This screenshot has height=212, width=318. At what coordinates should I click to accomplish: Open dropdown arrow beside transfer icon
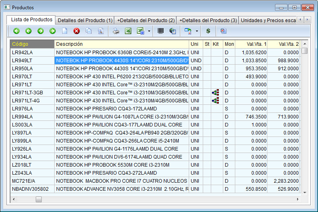(197, 31)
